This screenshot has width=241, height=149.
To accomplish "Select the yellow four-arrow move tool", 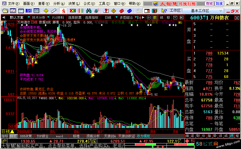I will point(46,11).
